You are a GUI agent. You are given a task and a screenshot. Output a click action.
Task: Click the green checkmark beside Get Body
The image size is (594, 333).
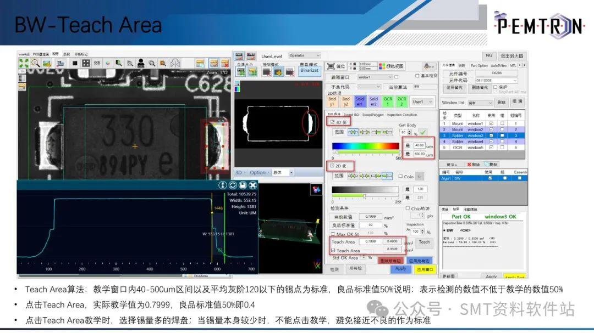pos(422,131)
